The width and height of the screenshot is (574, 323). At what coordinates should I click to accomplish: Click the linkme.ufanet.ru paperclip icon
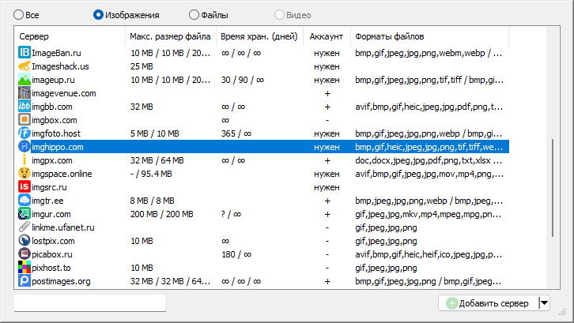click(25, 227)
